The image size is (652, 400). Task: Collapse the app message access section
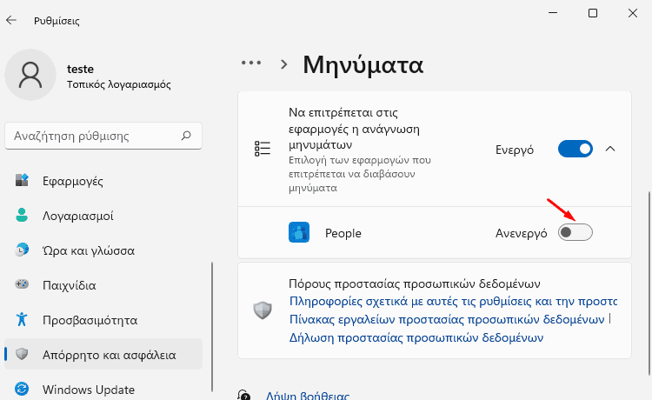click(610, 149)
